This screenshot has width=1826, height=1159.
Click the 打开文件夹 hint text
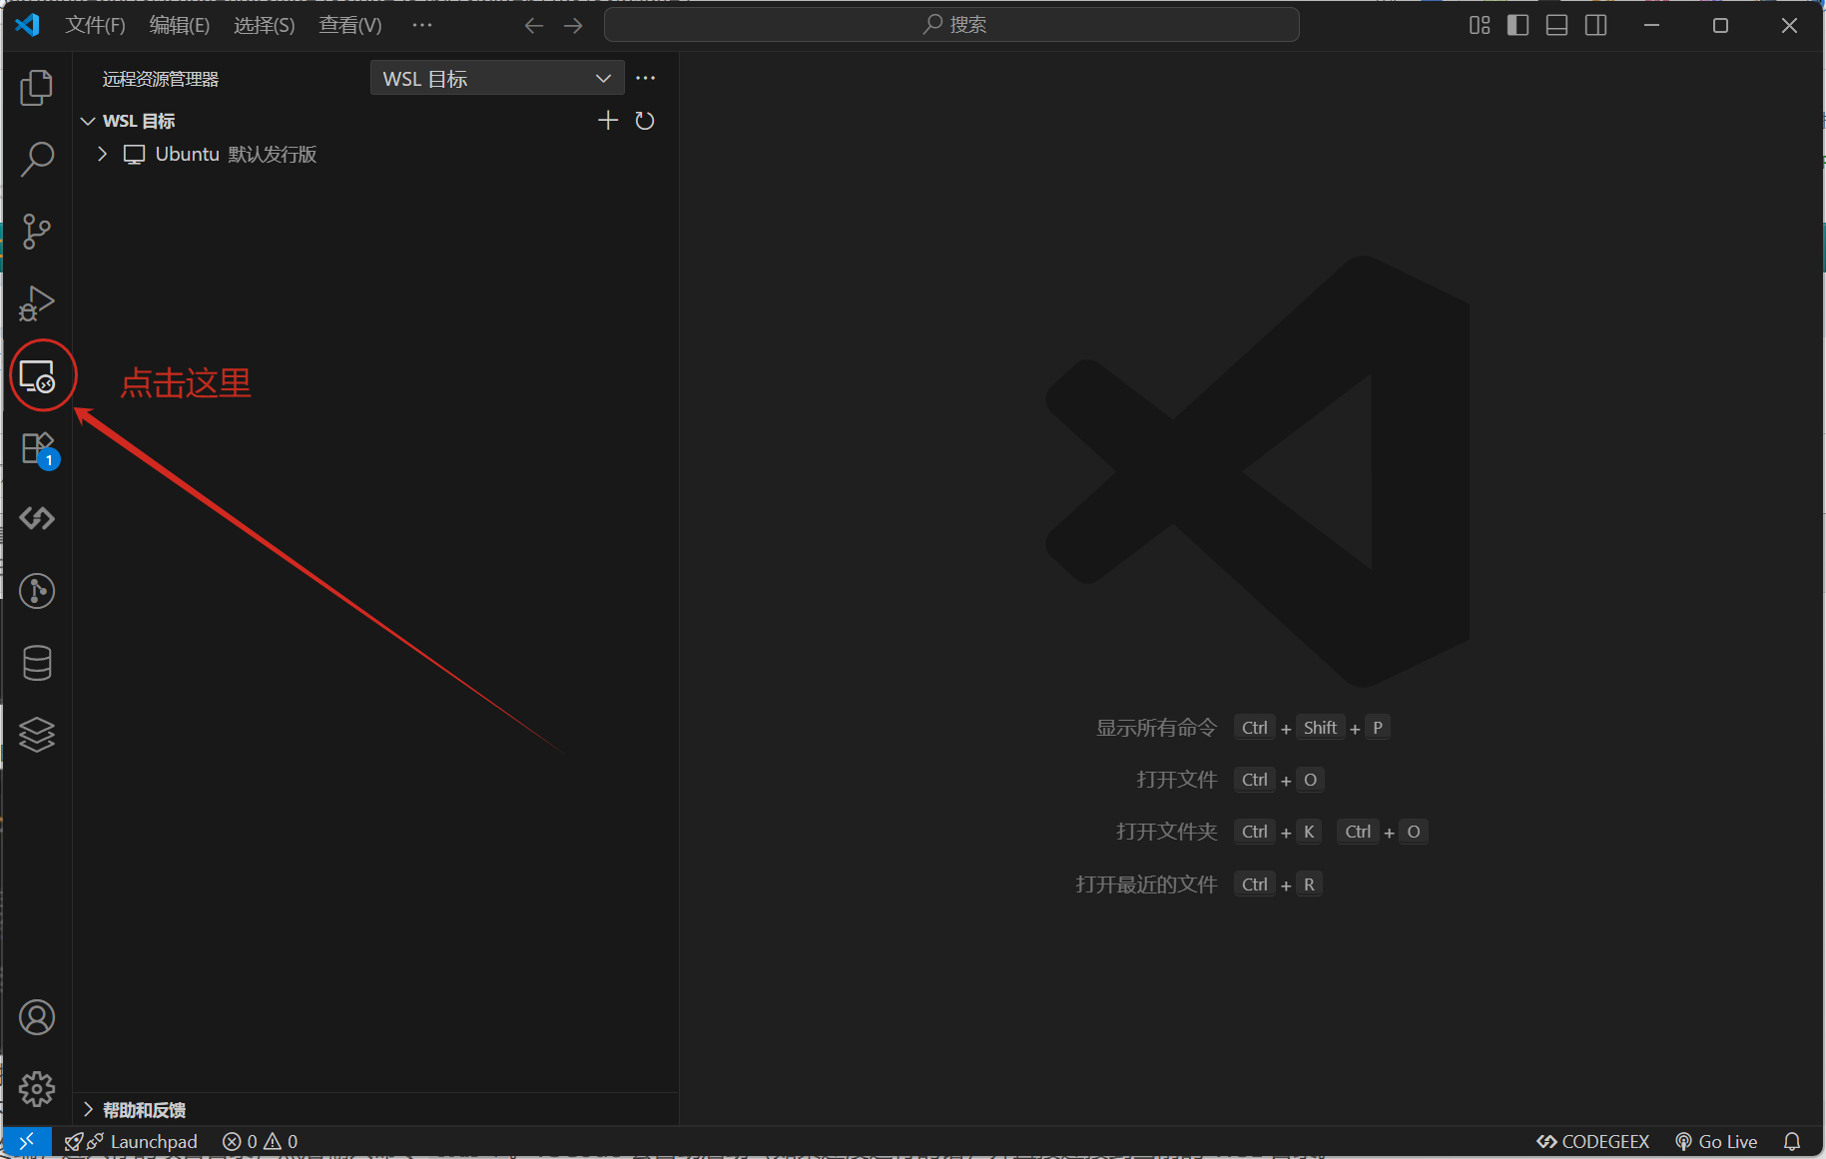[x=1167, y=832]
